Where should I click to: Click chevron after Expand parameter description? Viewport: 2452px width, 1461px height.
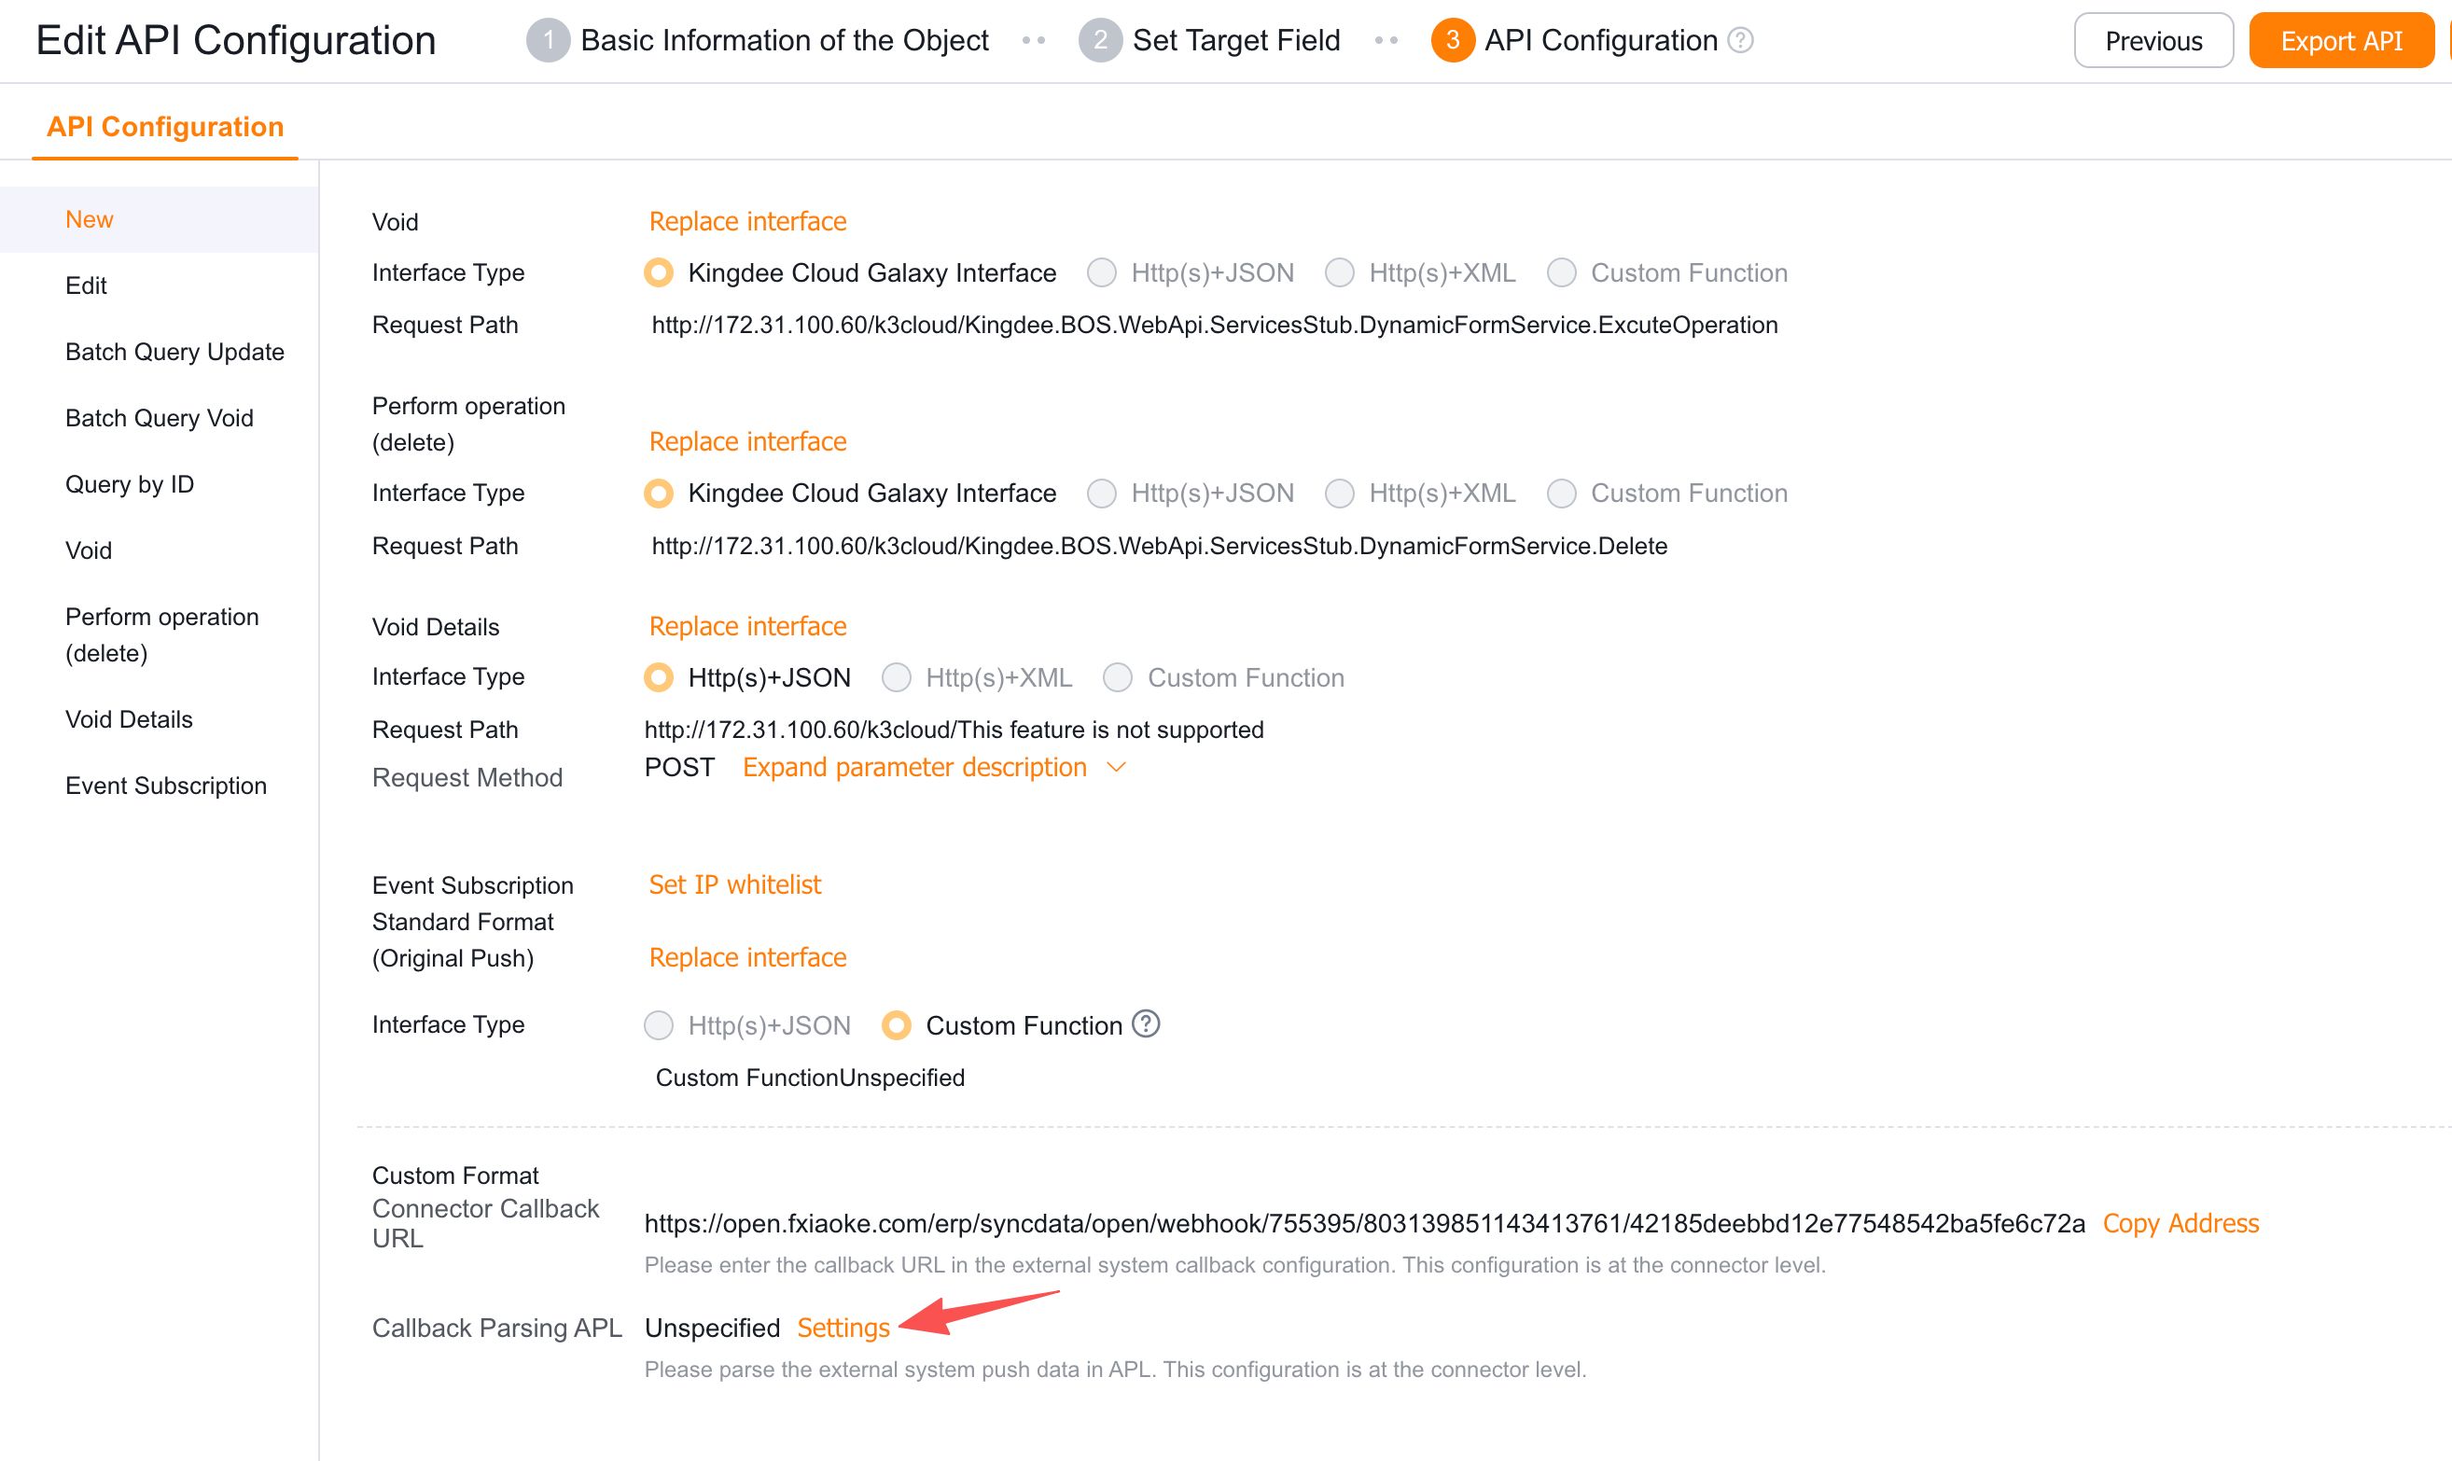1115,767
